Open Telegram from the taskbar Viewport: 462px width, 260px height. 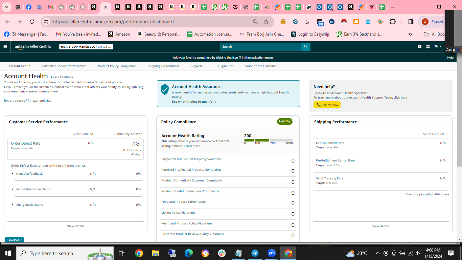point(255,253)
